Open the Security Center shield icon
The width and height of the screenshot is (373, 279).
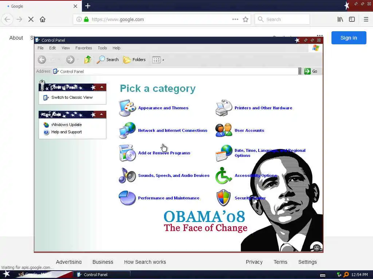tap(224, 198)
